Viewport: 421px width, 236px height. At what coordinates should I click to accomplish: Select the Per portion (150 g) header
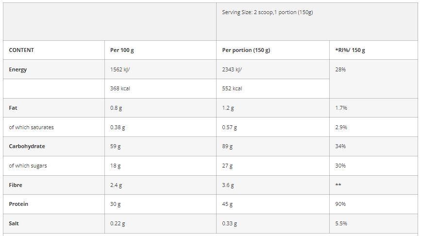[246, 50]
